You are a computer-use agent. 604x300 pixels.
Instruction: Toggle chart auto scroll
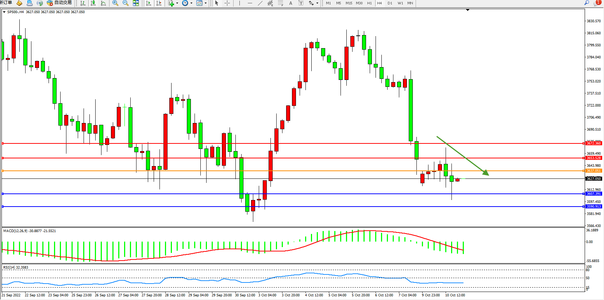pyautogui.click(x=149, y=3)
